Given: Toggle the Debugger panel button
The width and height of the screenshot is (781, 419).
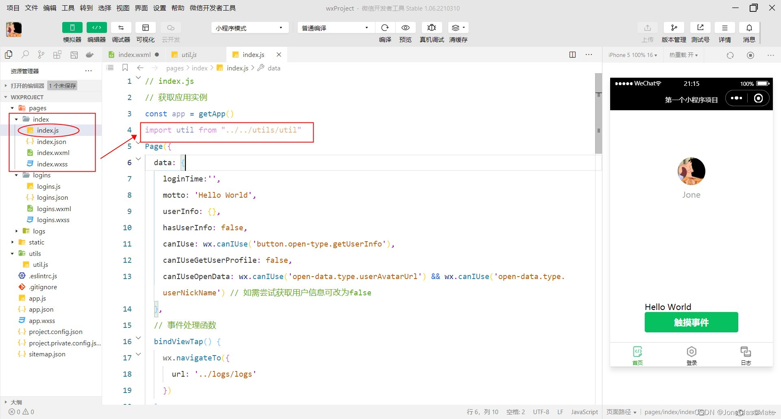Looking at the screenshot, I should click(x=121, y=28).
